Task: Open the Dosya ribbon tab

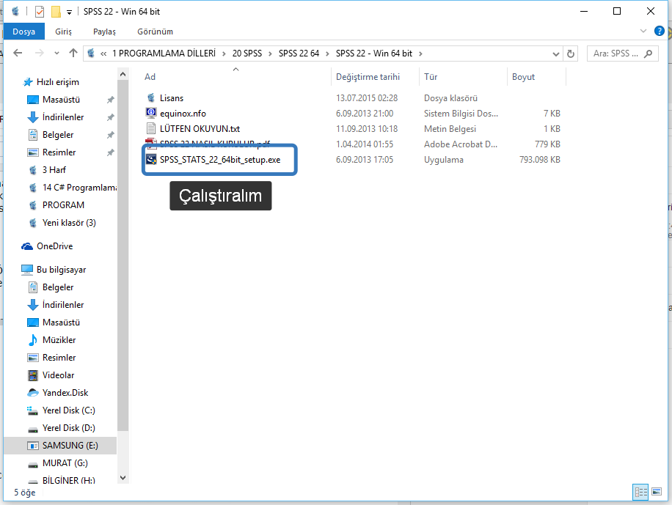Action: (24, 32)
